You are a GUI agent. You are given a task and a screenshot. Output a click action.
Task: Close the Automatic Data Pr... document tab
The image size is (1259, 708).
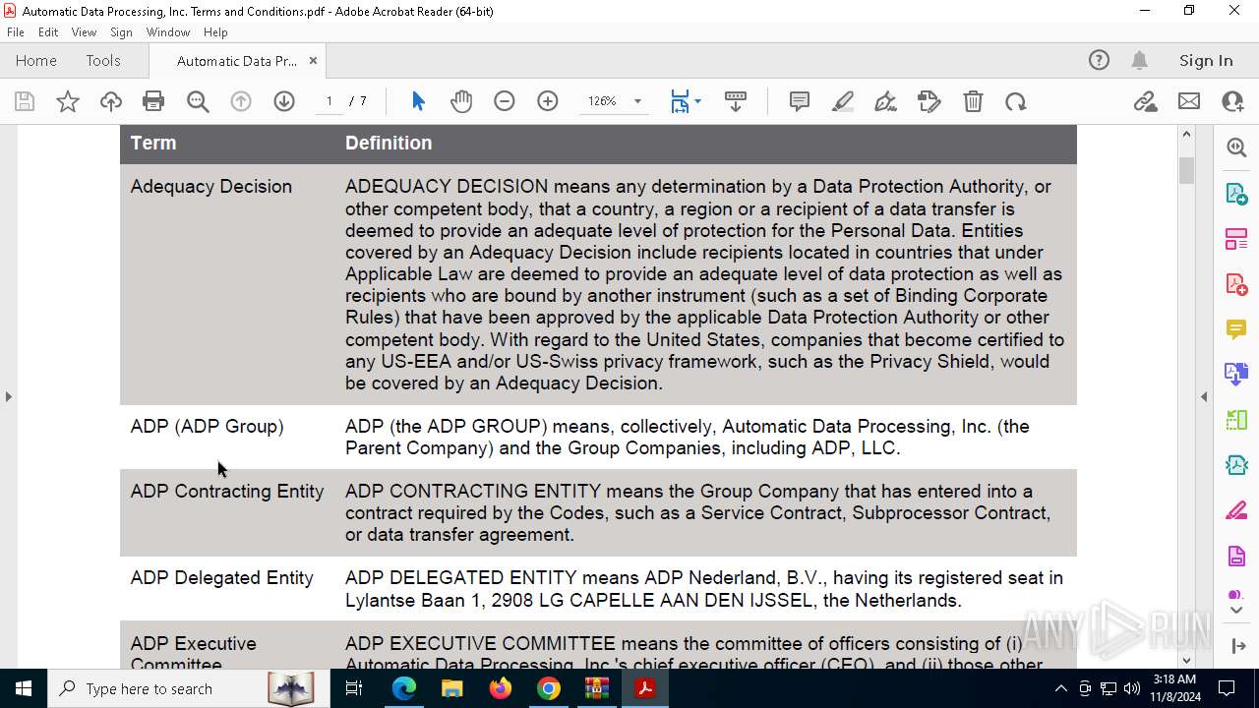[313, 61]
